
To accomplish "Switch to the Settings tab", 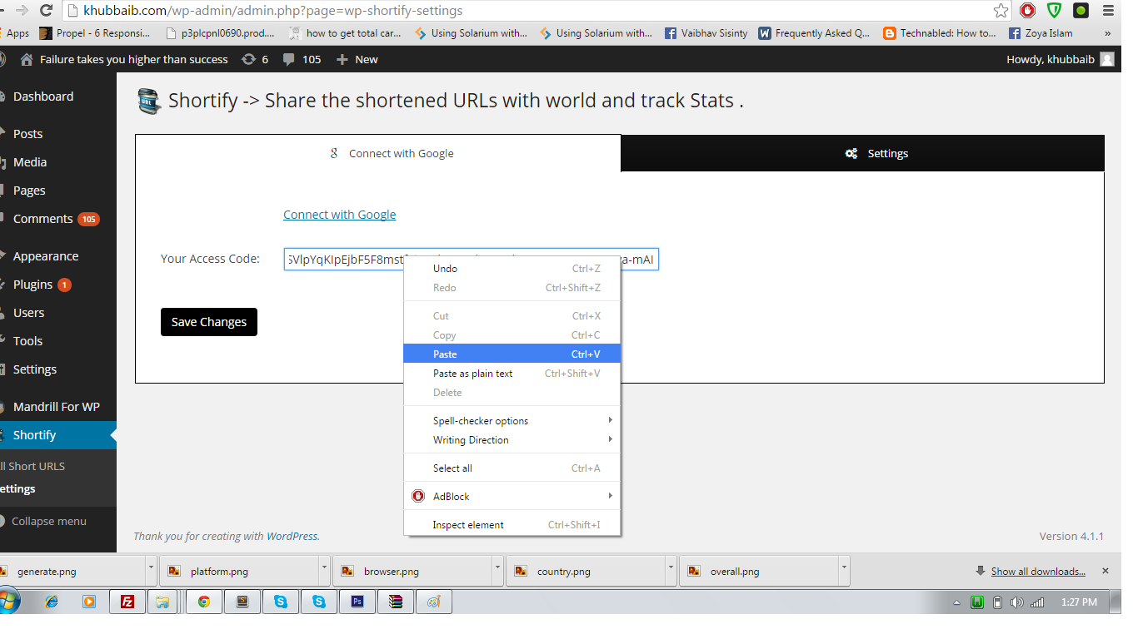I will (863, 153).
